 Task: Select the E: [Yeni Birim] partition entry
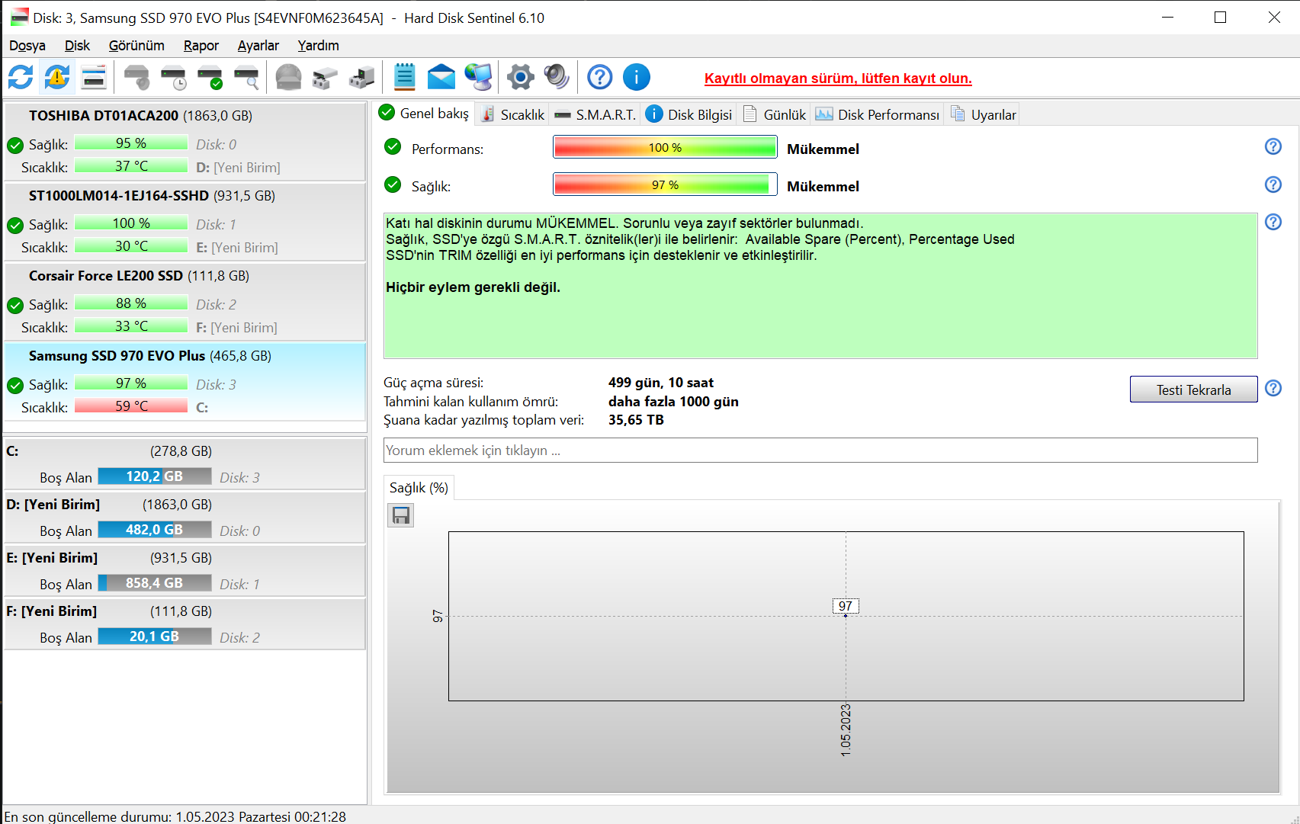(x=185, y=570)
